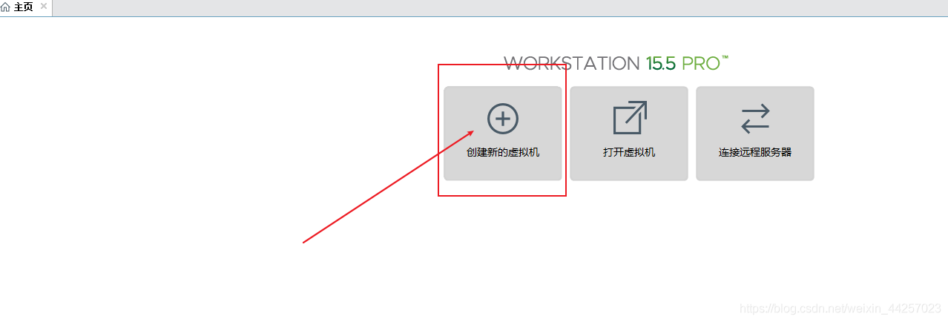948x322 pixels.
Task: Open the create new virtual machine tile
Action: pyautogui.click(x=503, y=134)
